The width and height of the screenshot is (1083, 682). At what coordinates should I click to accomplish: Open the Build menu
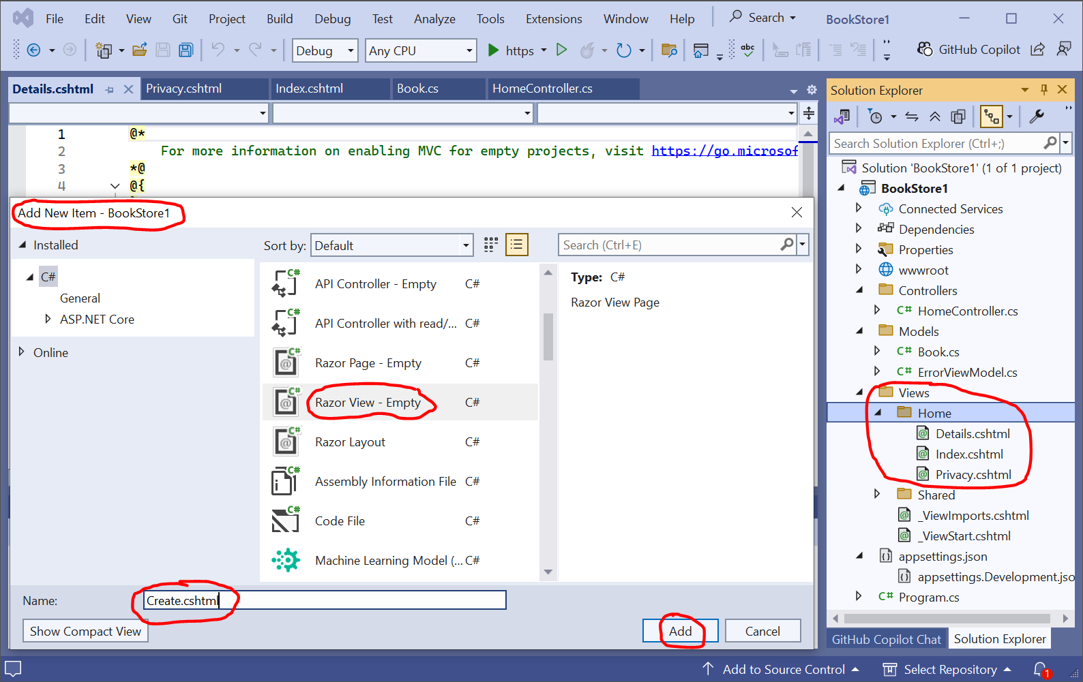pos(280,19)
